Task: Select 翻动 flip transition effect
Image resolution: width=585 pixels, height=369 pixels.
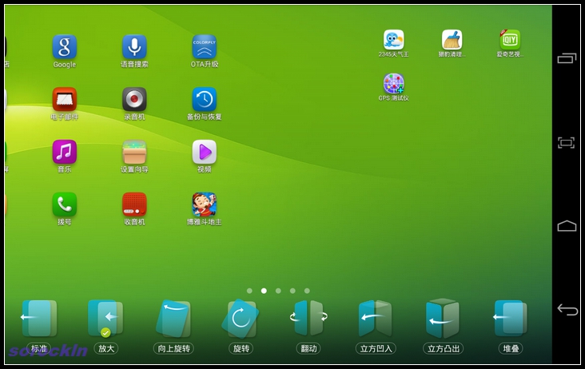Action: click(308, 318)
